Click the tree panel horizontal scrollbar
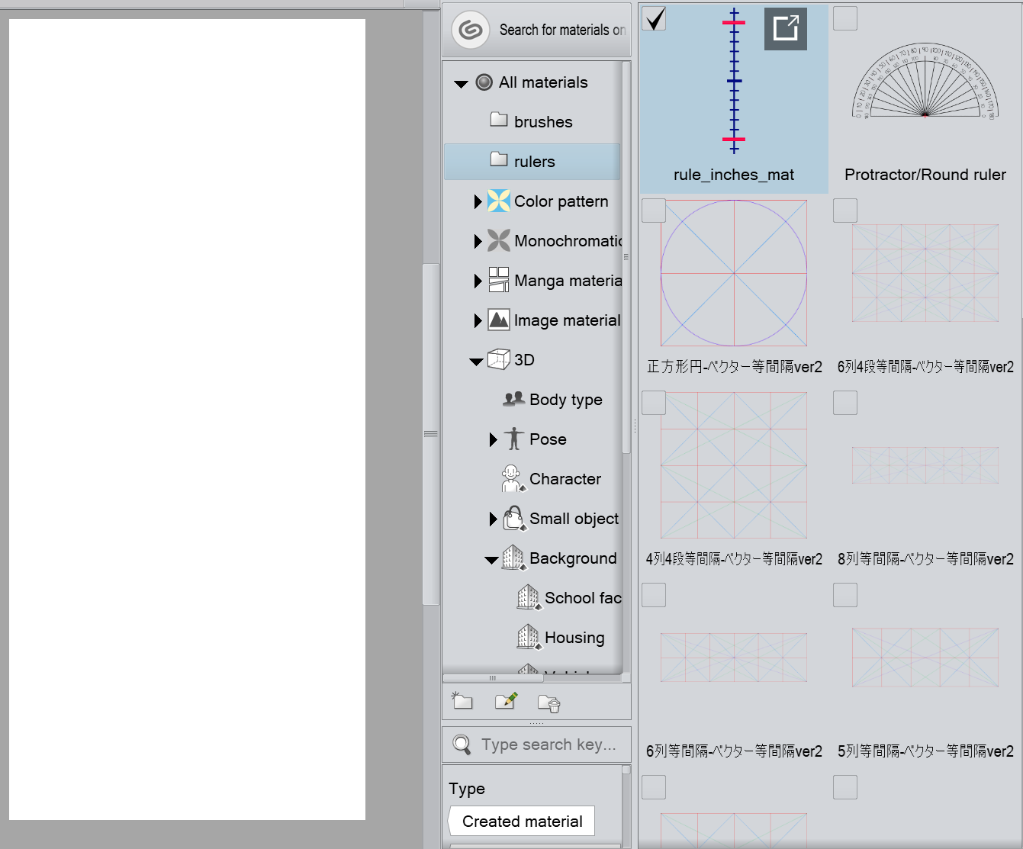The image size is (1023, 849). tap(492, 677)
